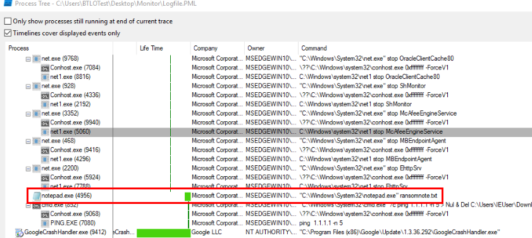Screen dimensions: 532x238
Task: Collapse the net.exe (928) tree node
Action: click(x=28, y=86)
